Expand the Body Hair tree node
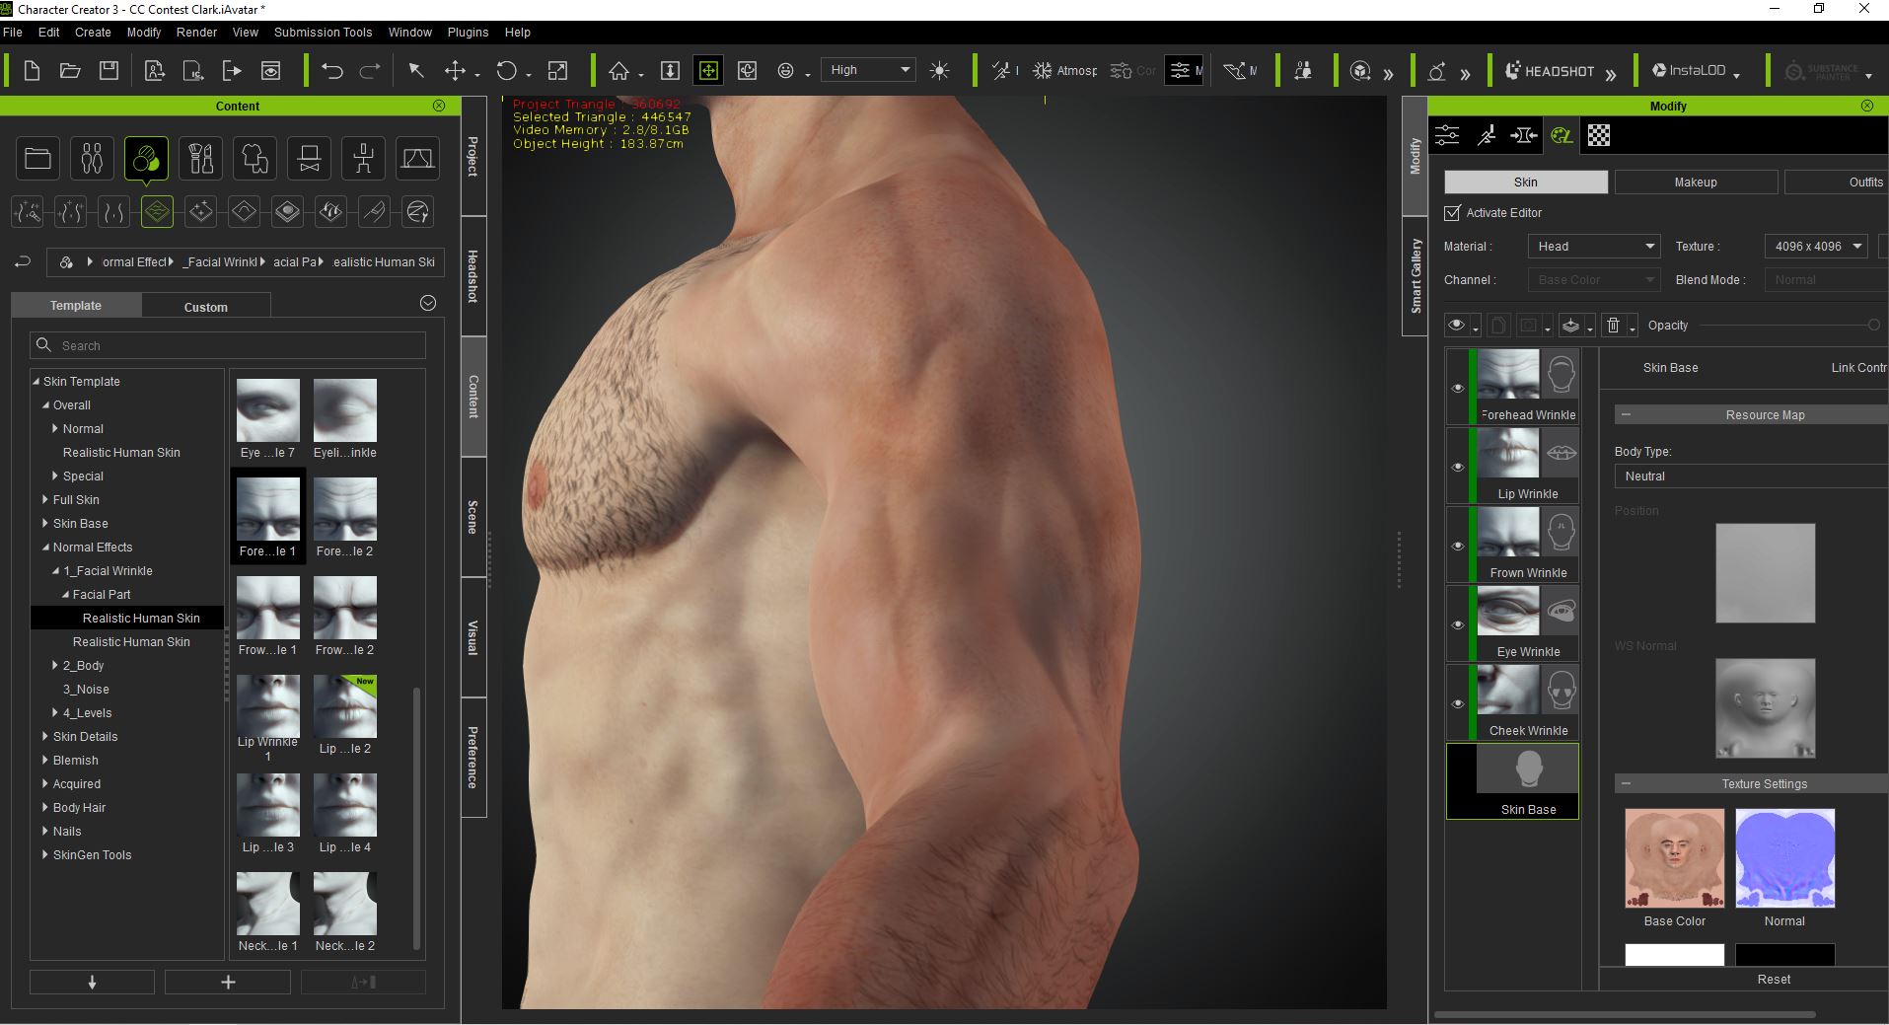Image resolution: width=1889 pixels, height=1025 pixels. 45,807
